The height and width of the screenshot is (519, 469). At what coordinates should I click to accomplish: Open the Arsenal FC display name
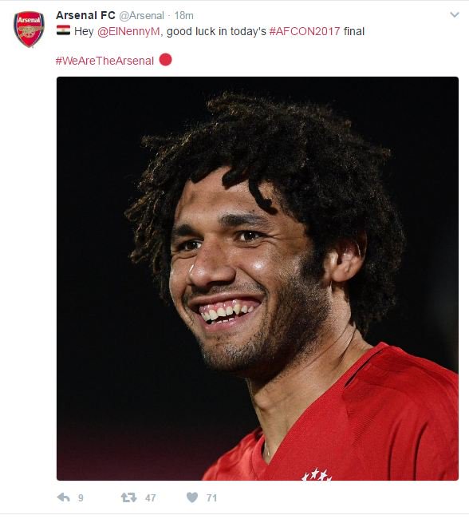click(85, 15)
